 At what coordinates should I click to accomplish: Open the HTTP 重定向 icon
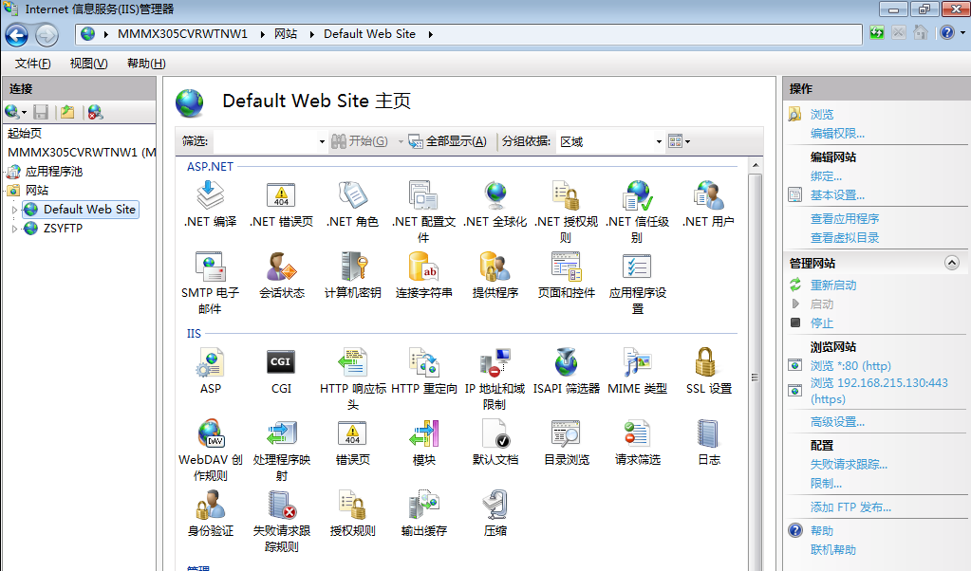(x=423, y=362)
